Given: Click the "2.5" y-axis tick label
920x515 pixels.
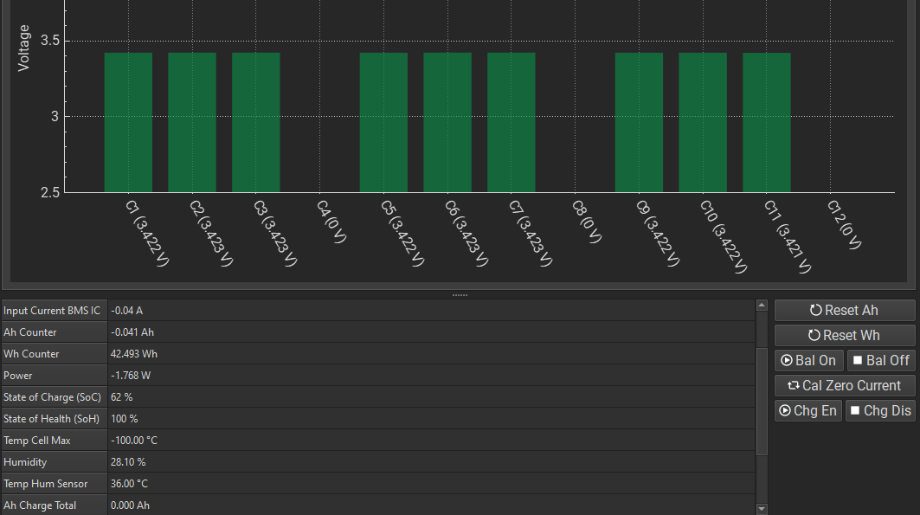Looking at the screenshot, I should [50, 192].
